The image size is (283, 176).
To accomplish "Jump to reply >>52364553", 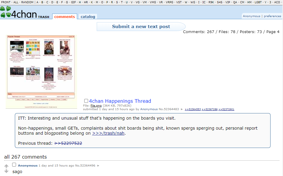I will (193, 109).
